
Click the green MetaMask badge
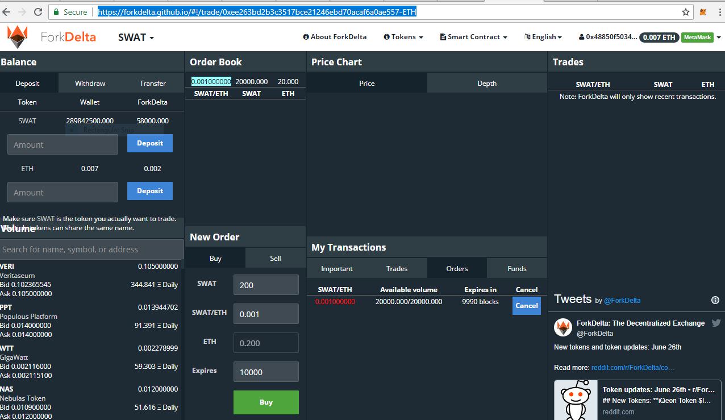point(697,38)
